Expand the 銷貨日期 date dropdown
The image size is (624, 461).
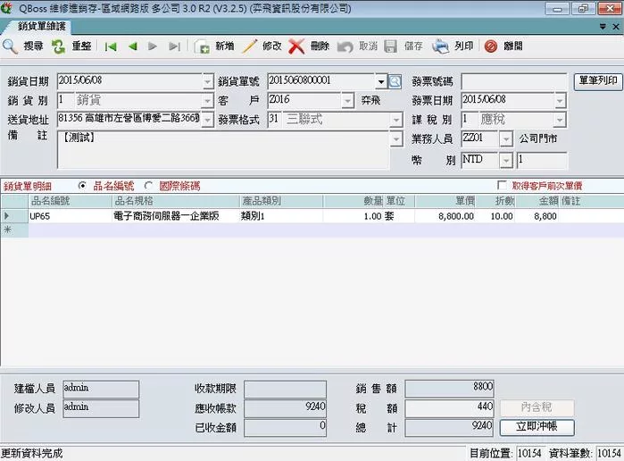[x=207, y=81]
